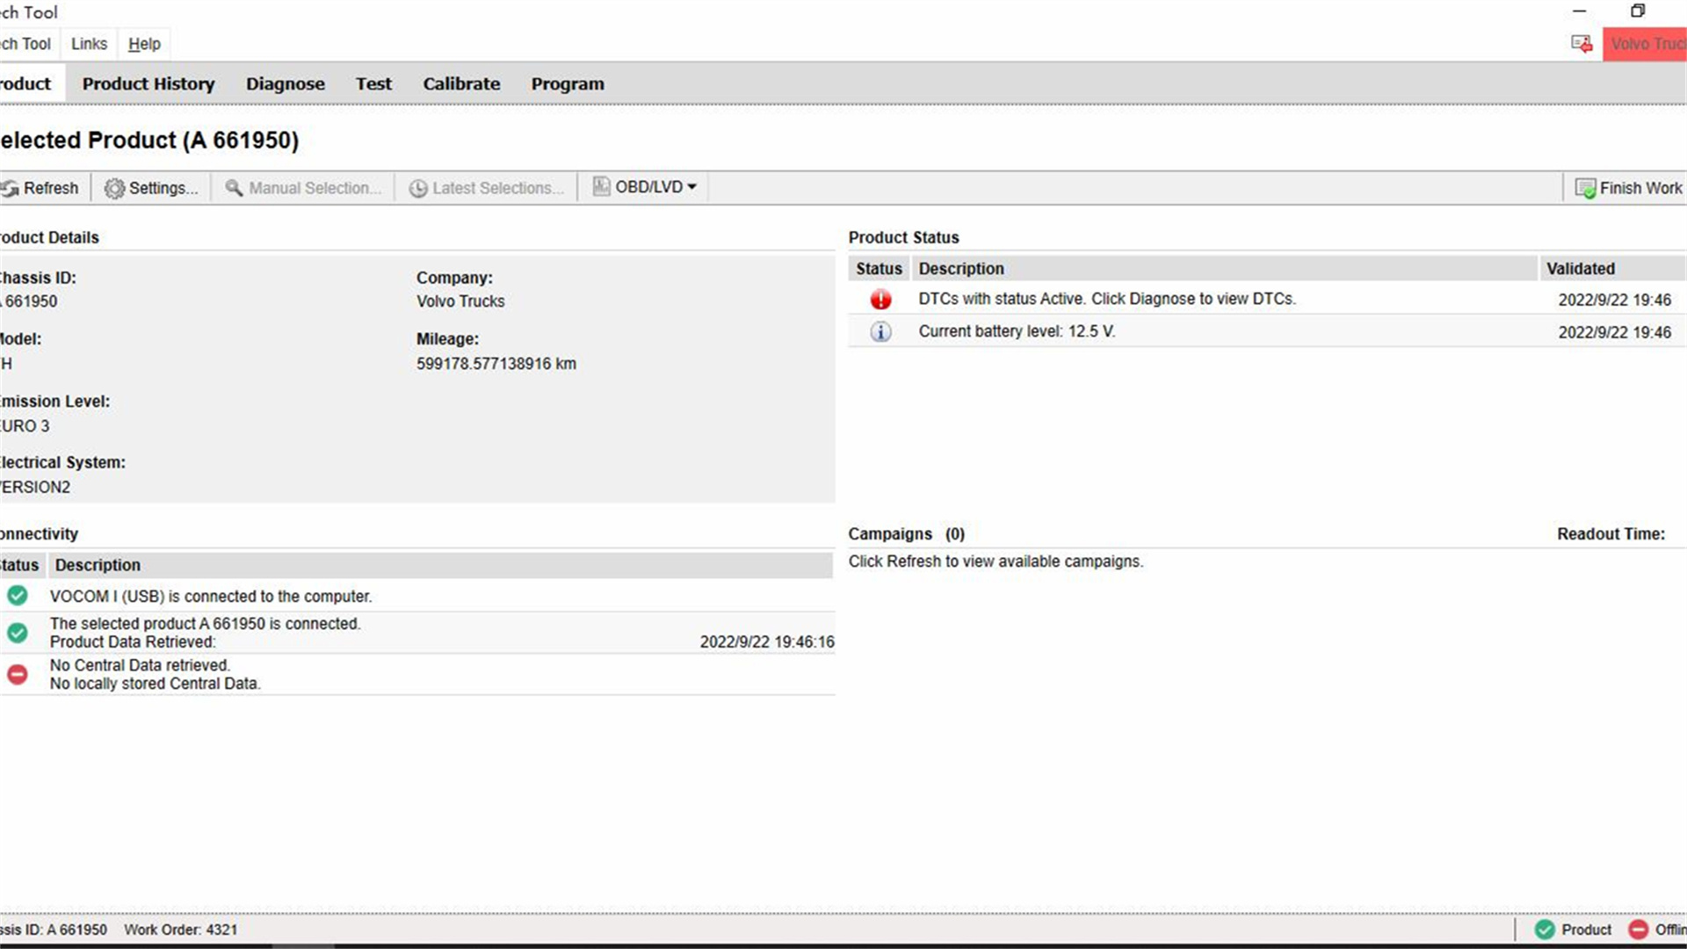Viewport: 1687px width, 949px height.
Task: Click the Product status indicator in status bar
Action: (x=1573, y=930)
